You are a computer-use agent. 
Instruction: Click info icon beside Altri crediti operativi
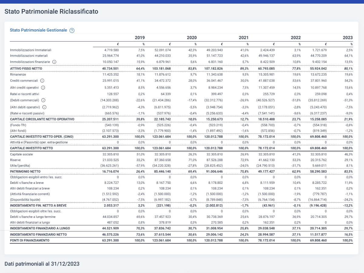pos(43,87)
